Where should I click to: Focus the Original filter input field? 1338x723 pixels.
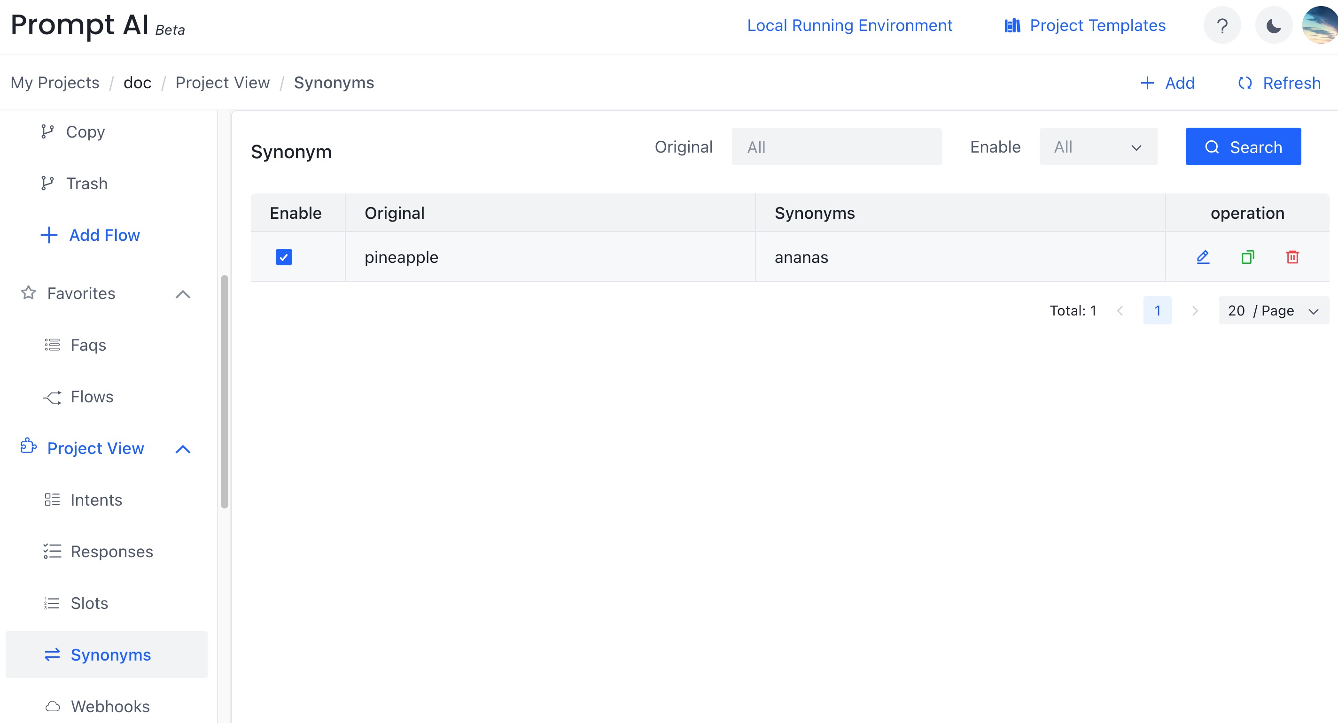click(836, 147)
